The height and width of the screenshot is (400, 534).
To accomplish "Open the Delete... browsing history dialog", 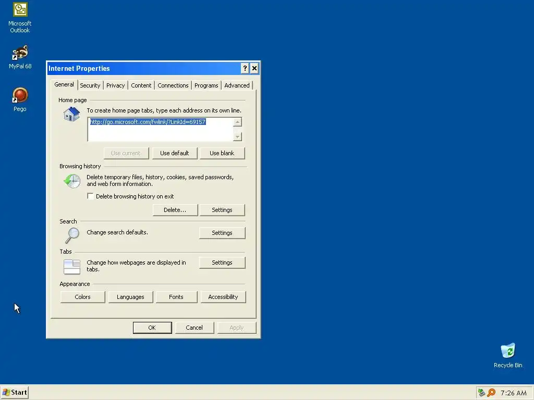I will [x=175, y=210].
